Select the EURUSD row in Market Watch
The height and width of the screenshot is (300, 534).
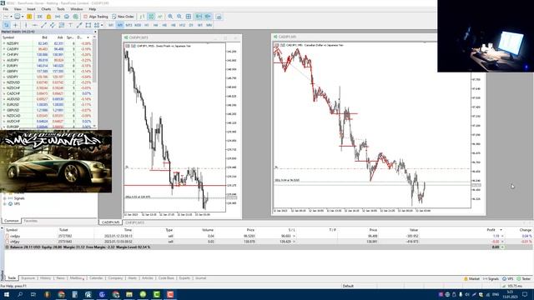click(48, 105)
